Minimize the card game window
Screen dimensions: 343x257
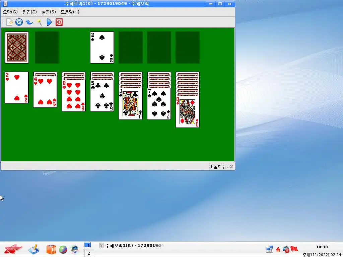pos(211,4)
